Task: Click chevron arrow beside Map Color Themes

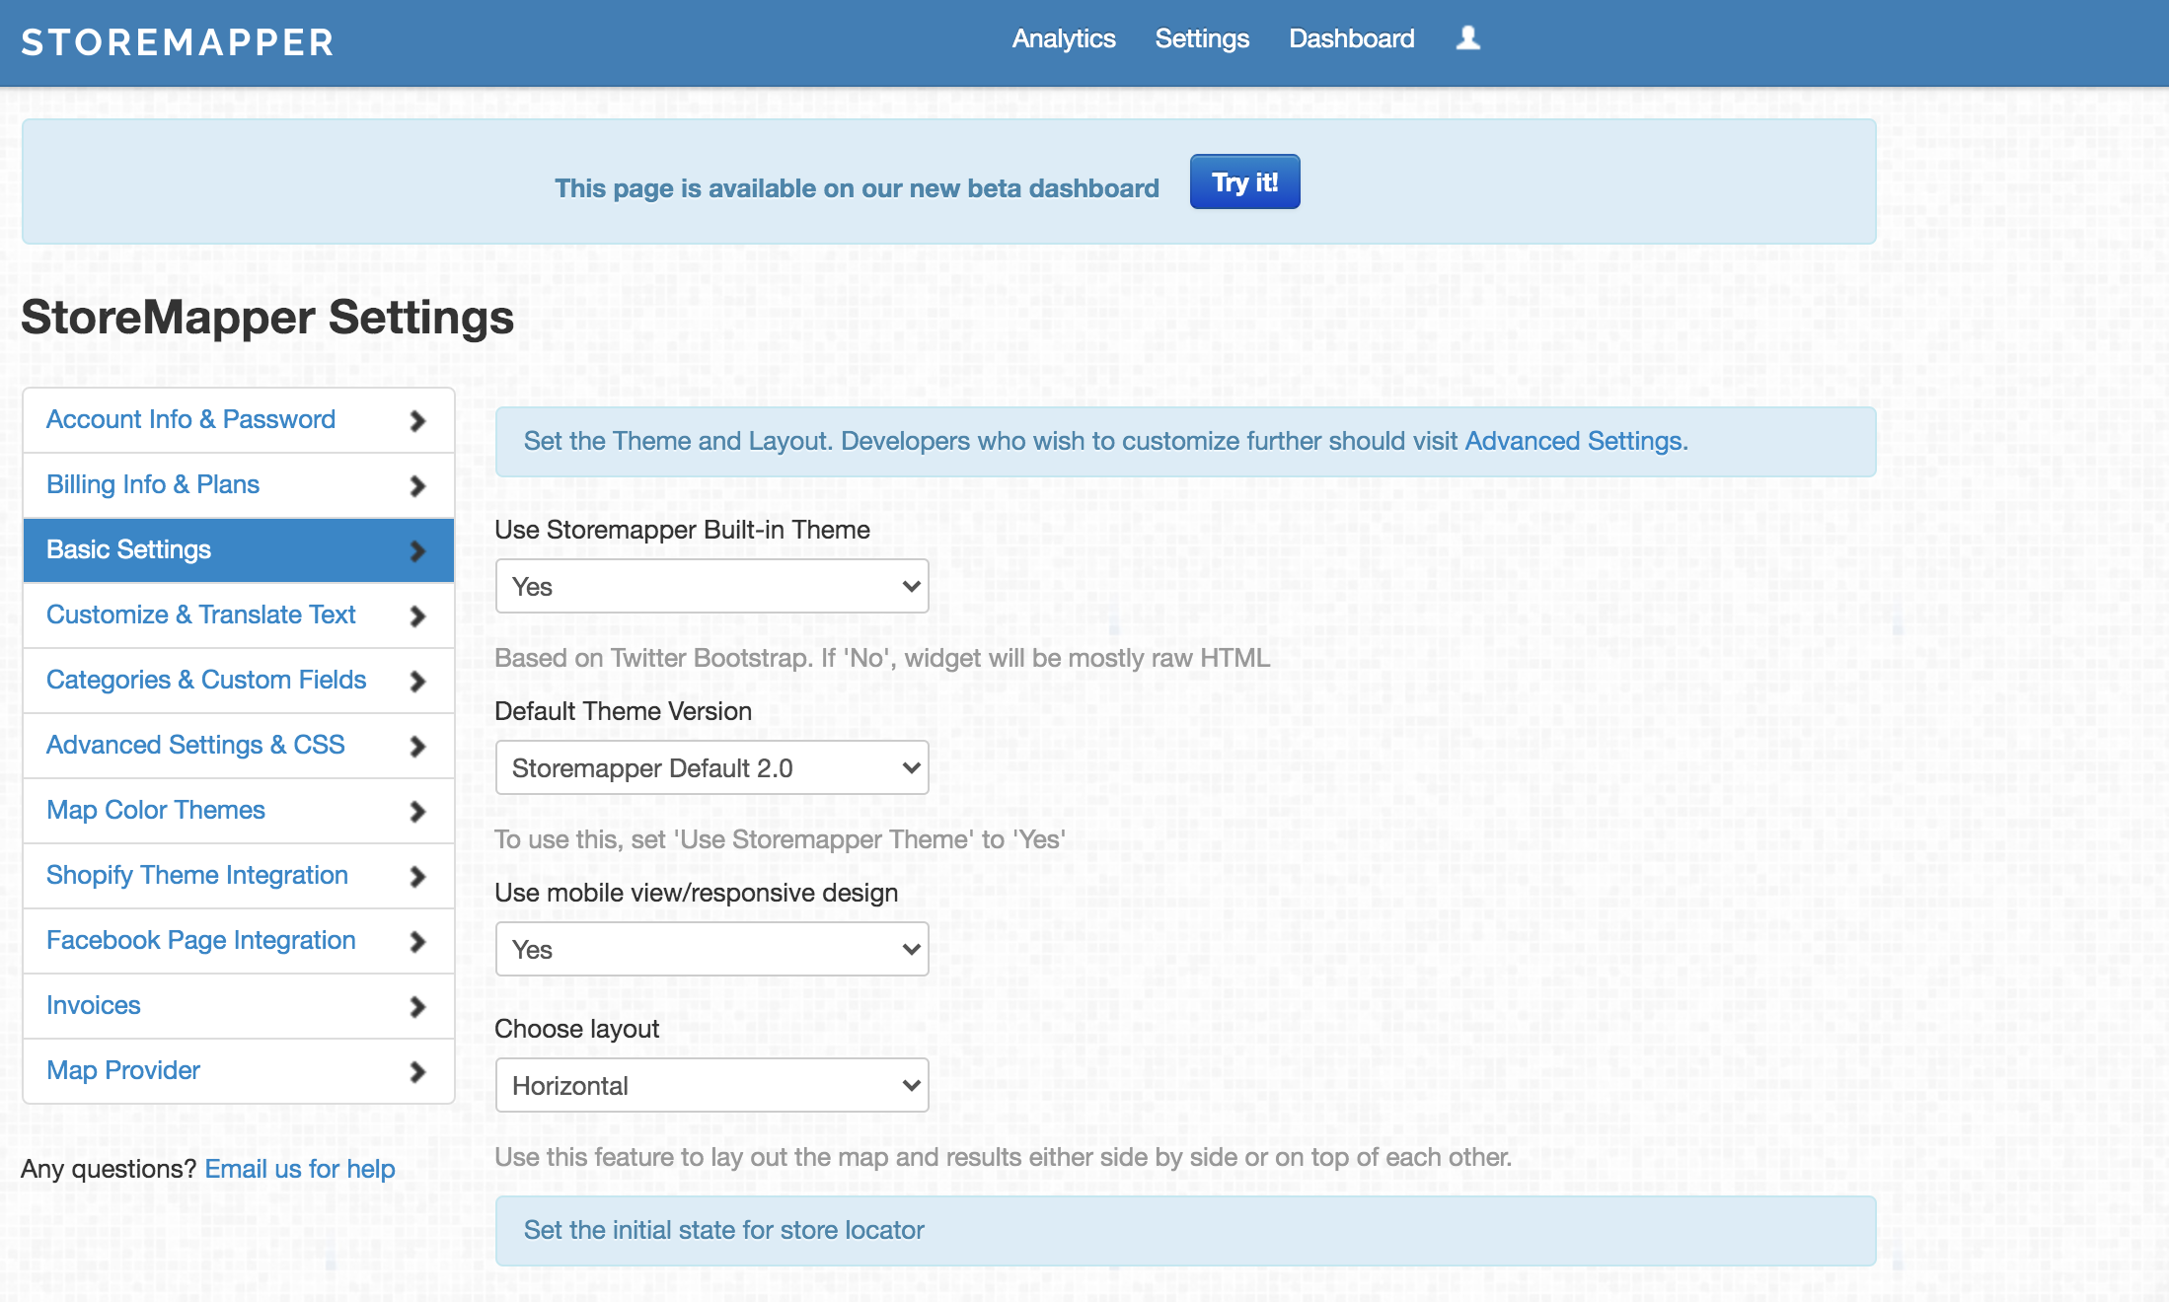Action: pyautogui.click(x=417, y=812)
